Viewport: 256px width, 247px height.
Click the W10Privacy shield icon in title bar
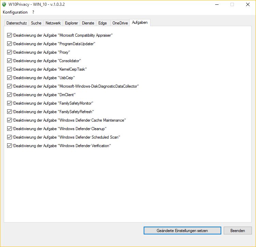pos(4,4)
